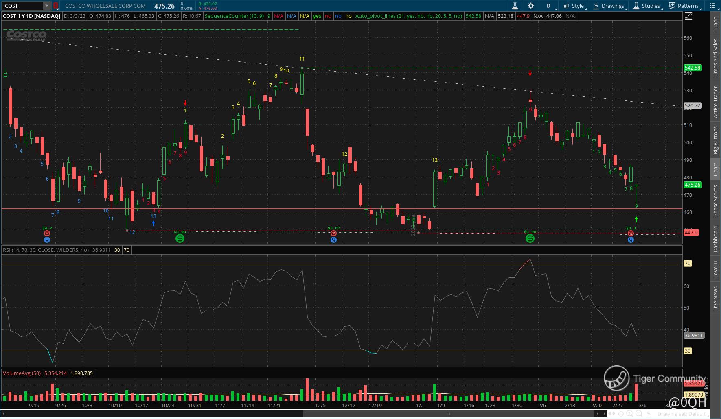The image size is (721, 419).
Task: Open the Style menu
Action: (574, 6)
